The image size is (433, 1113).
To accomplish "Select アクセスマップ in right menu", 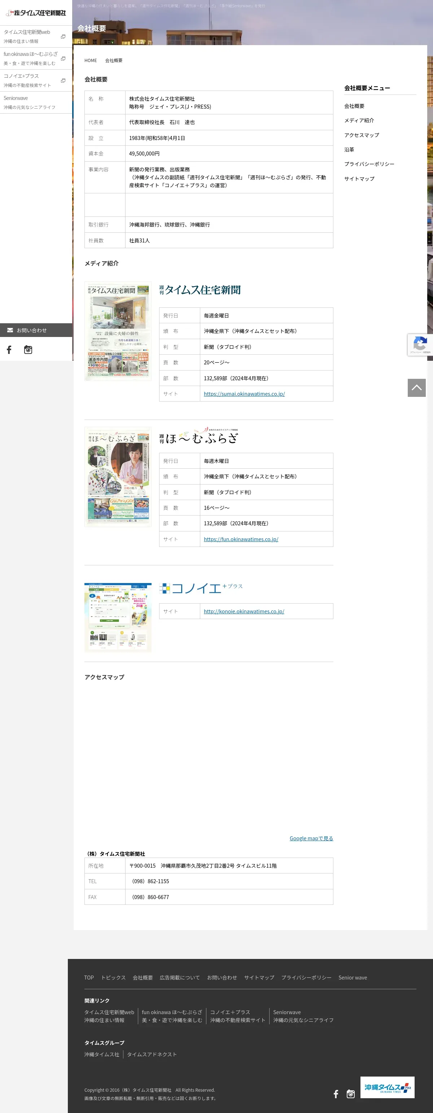I will (x=362, y=135).
